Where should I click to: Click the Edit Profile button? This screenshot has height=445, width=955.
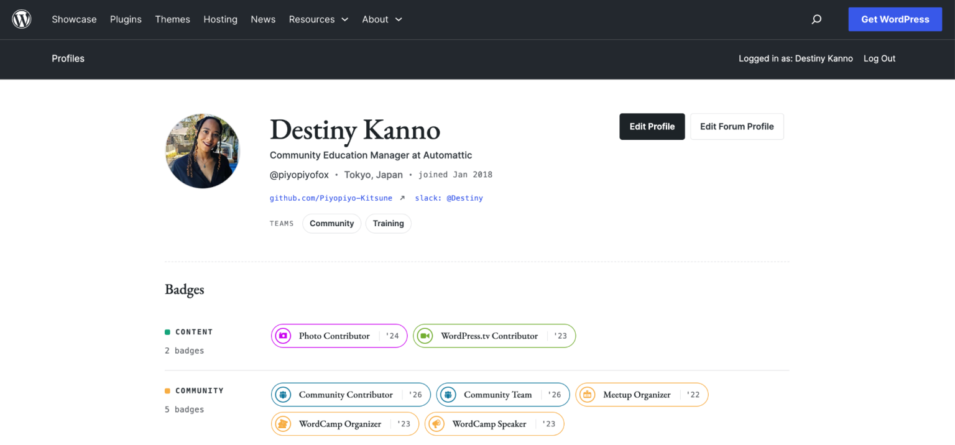[652, 126]
